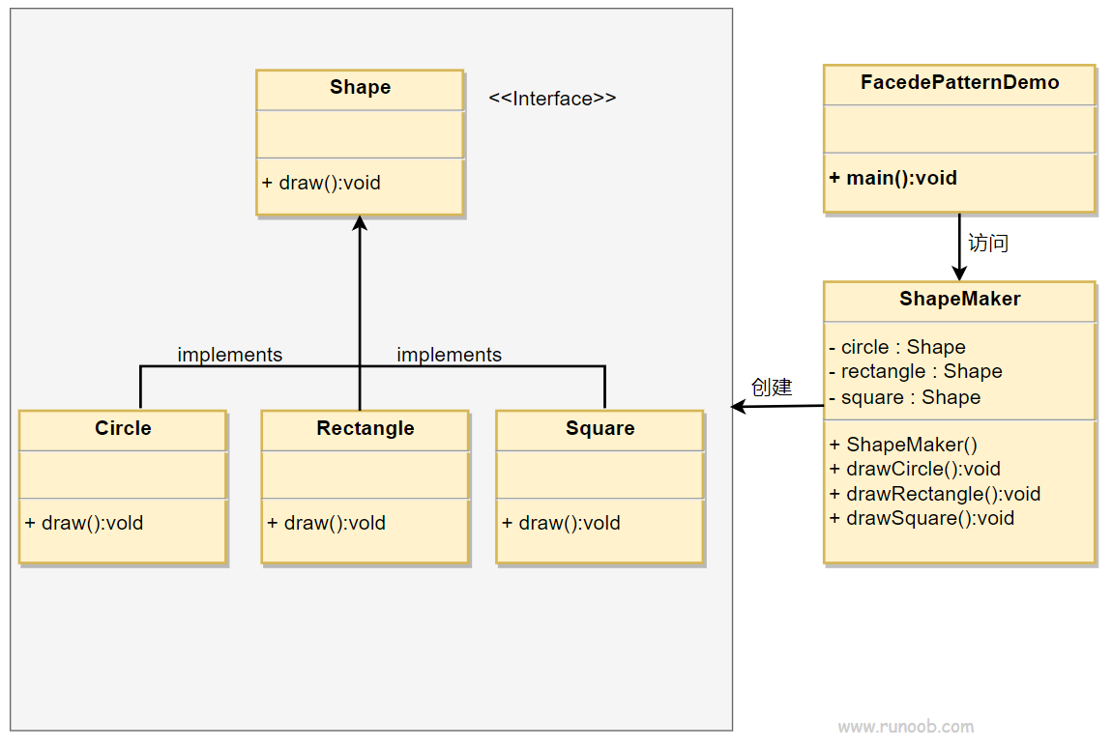Viewport: 1112px width, 749px height.
Task: Click the <<Interface>> label
Action: pos(552,99)
